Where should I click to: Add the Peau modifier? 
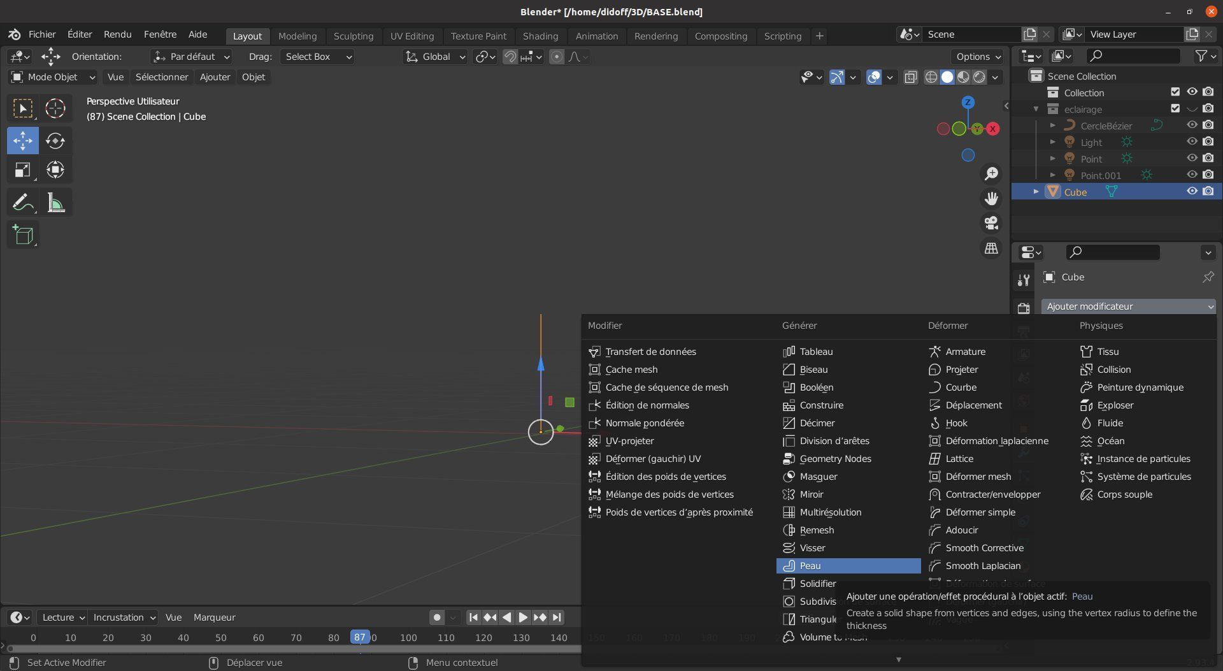tap(848, 566)
